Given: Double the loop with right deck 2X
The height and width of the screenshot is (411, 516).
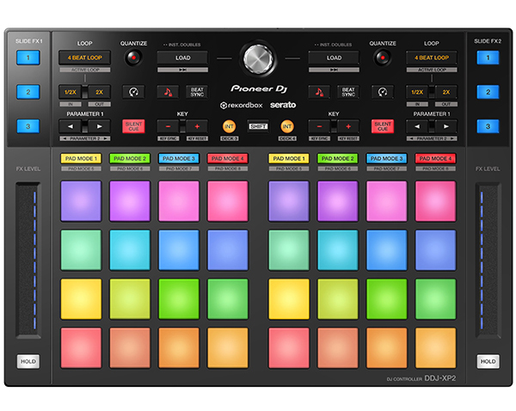Looking at the screenshot, I should click(x=446, y=92).
